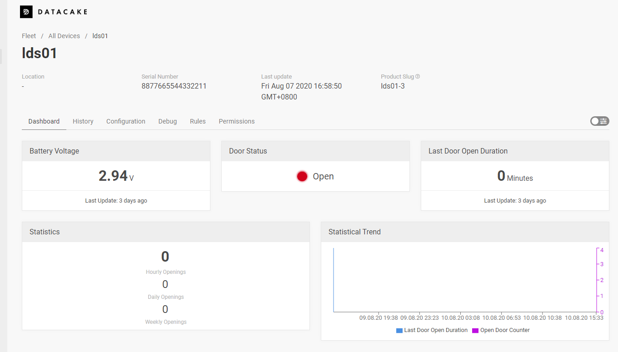Click the Serial Number label
The width and height of the screenshot is (618, 352).
click(160, 76)
